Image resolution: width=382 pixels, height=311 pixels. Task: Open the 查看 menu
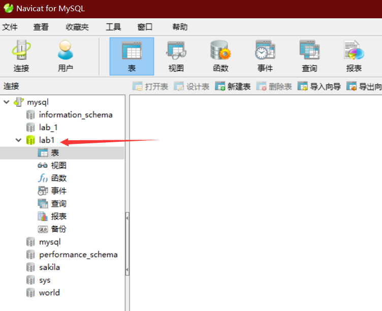41,27
